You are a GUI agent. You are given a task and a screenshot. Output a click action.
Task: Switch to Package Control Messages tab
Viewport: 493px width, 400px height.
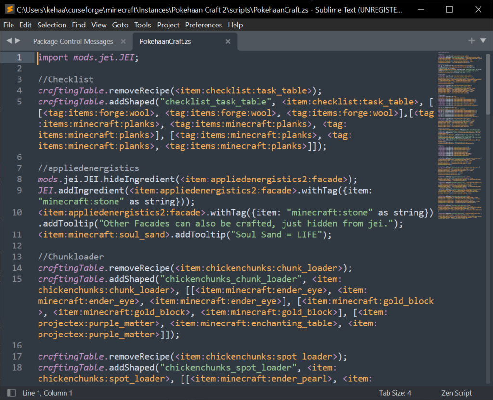pyautogui.click(x=73, y=41)
